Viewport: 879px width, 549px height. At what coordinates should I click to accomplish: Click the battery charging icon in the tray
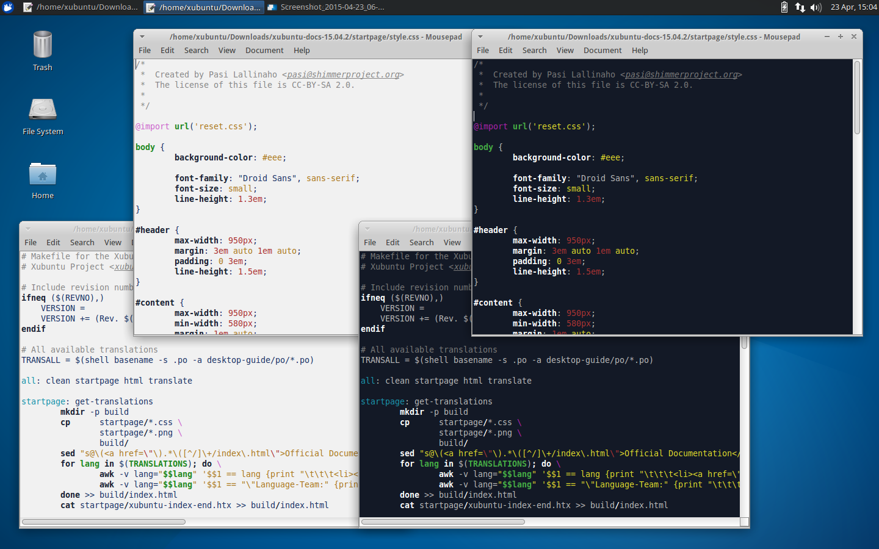(784, 8)
